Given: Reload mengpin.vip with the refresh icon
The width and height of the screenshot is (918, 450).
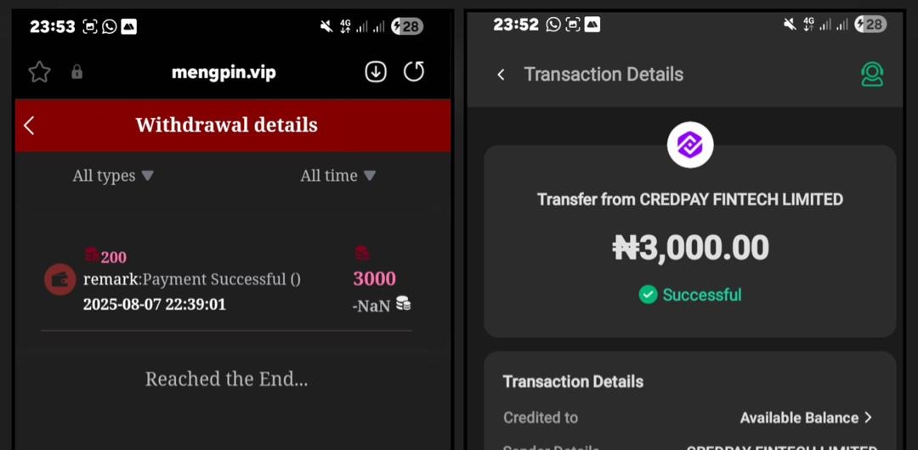Looking at the screenshot, I should (x=414, y=71).
